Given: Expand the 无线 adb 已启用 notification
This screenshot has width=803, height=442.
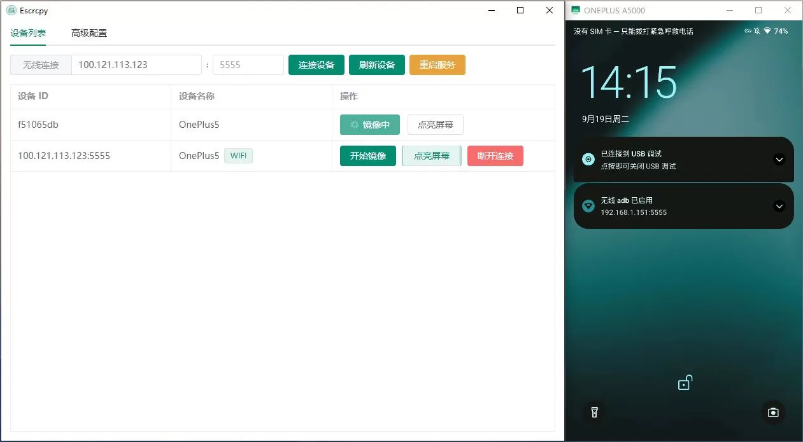Looking at the screenshot, I should pyautogui.click(x=779, y=206).
